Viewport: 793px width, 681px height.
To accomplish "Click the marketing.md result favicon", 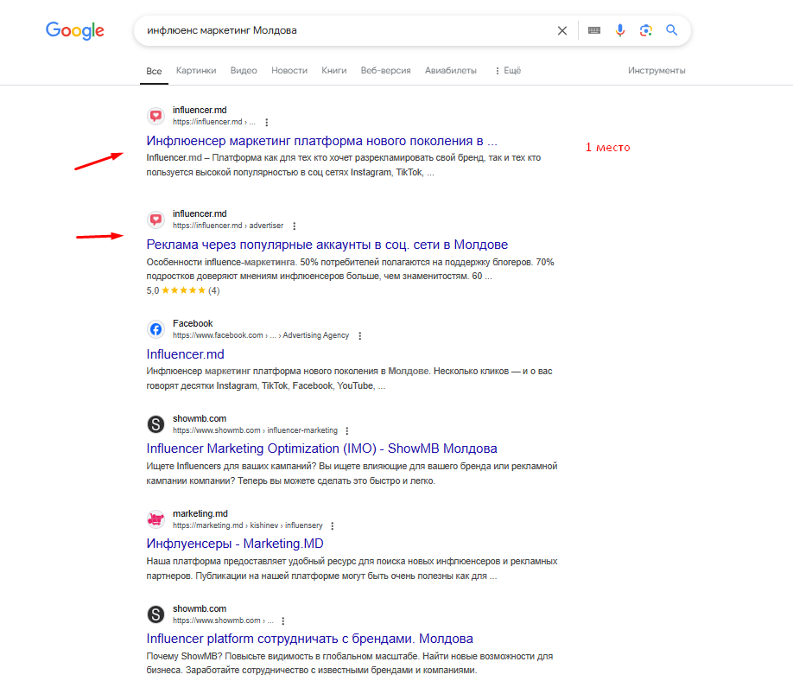I will [x=155, y=519].
